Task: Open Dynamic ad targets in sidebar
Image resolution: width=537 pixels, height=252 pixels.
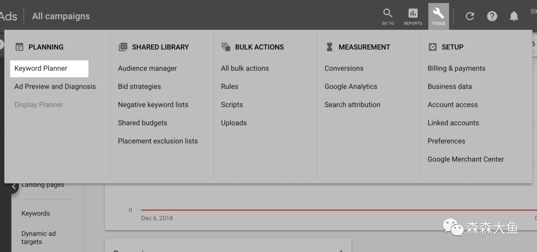Action: click(38, 238)
